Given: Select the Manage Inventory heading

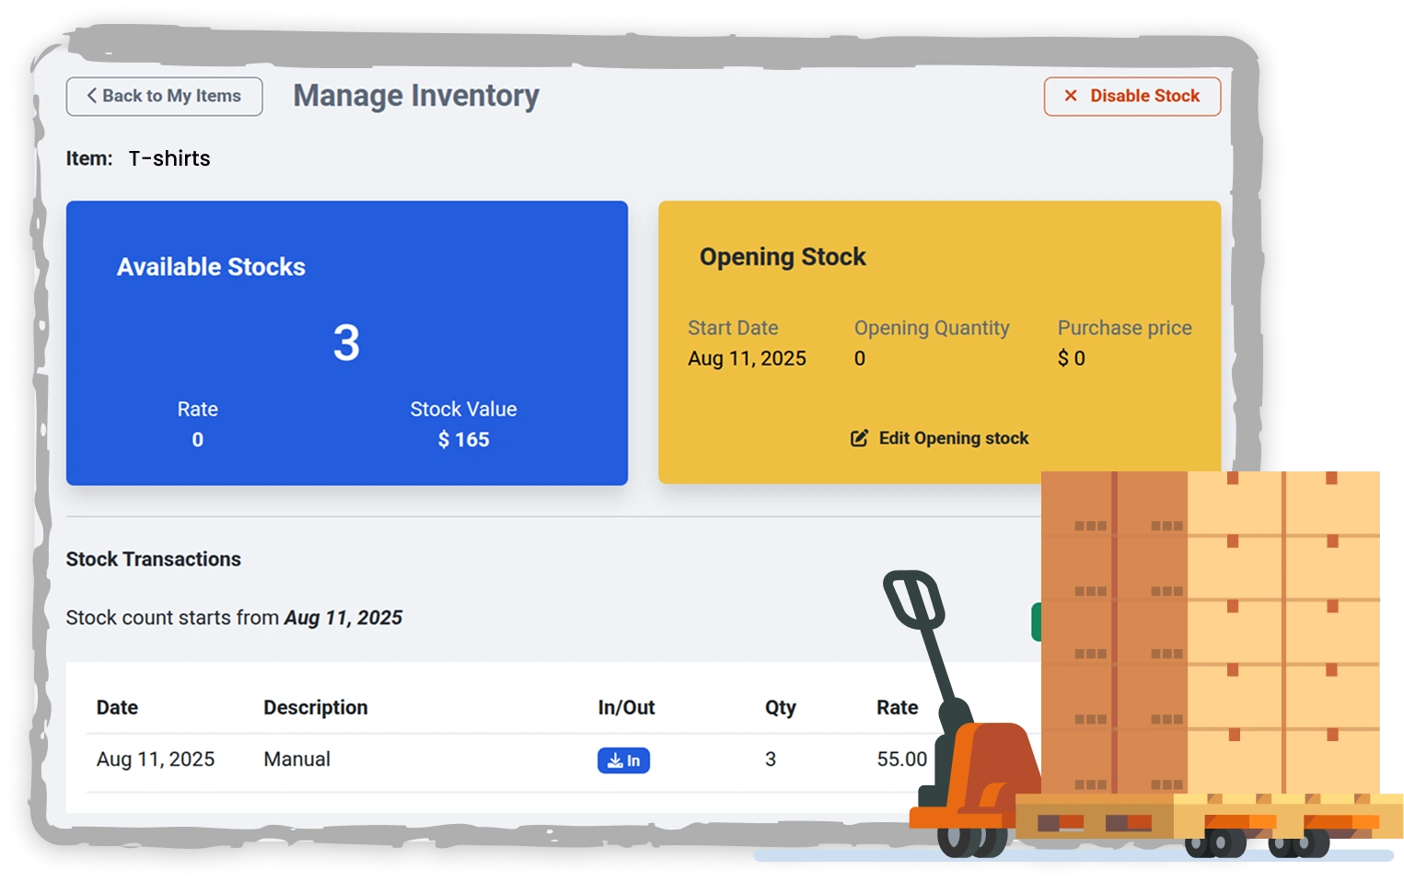Looking at the screenshot, I should click(416, 95).
